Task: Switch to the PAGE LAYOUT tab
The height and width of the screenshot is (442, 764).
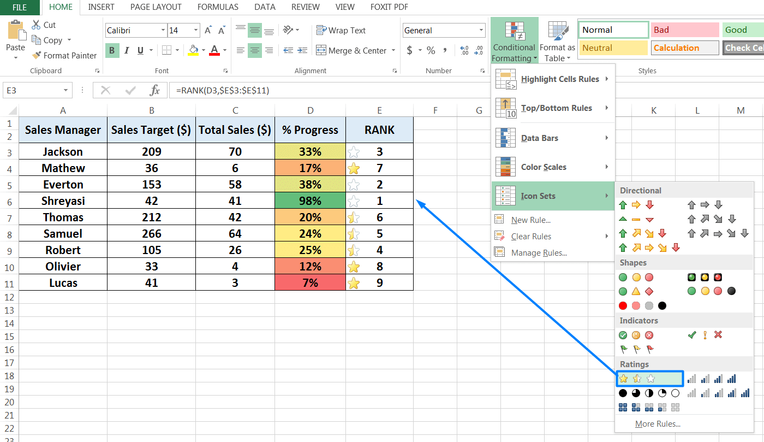Action: coord(156,7)
